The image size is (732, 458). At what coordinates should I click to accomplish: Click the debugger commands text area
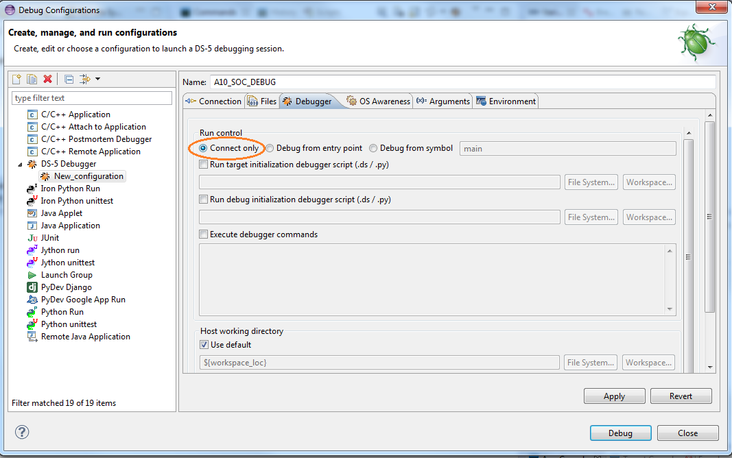point(433,279)
